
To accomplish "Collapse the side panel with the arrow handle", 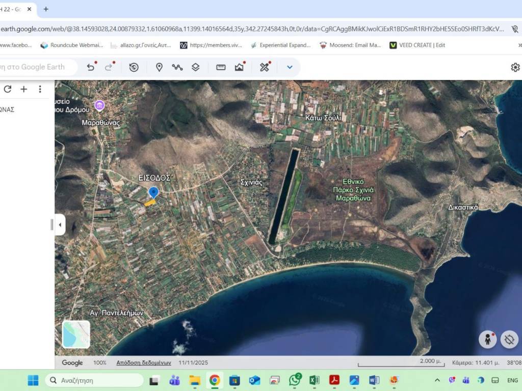I will point(60,225).
